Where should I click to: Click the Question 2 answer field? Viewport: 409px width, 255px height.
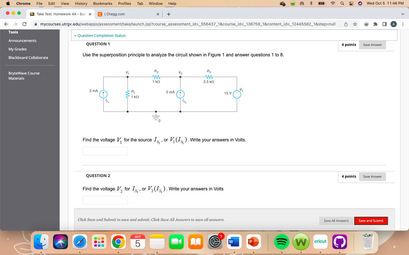click(x=105, y=200)
